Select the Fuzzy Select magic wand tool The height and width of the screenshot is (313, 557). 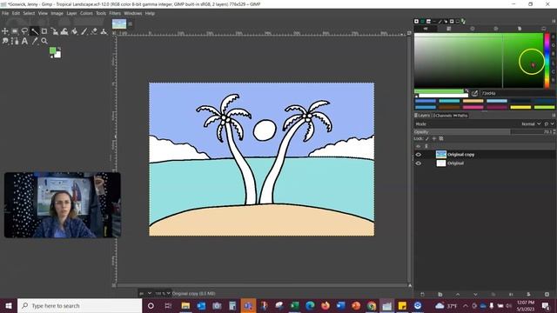click(x=35, y=31)
